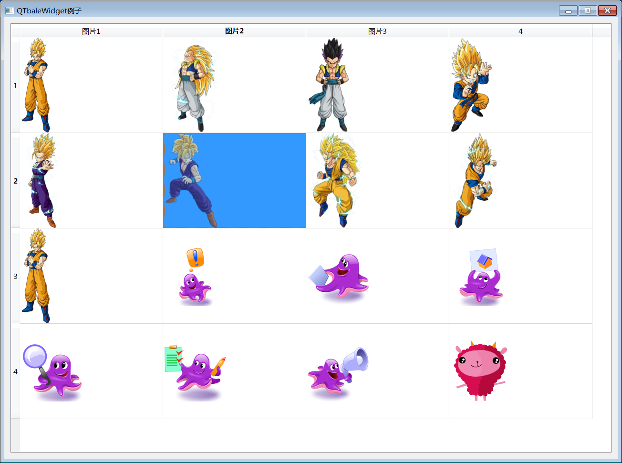Viewport: 622px width, 463px height.
Task: Select crouching blond fighter in row 1
Action: pyautogui.click(x=471, y=85)
